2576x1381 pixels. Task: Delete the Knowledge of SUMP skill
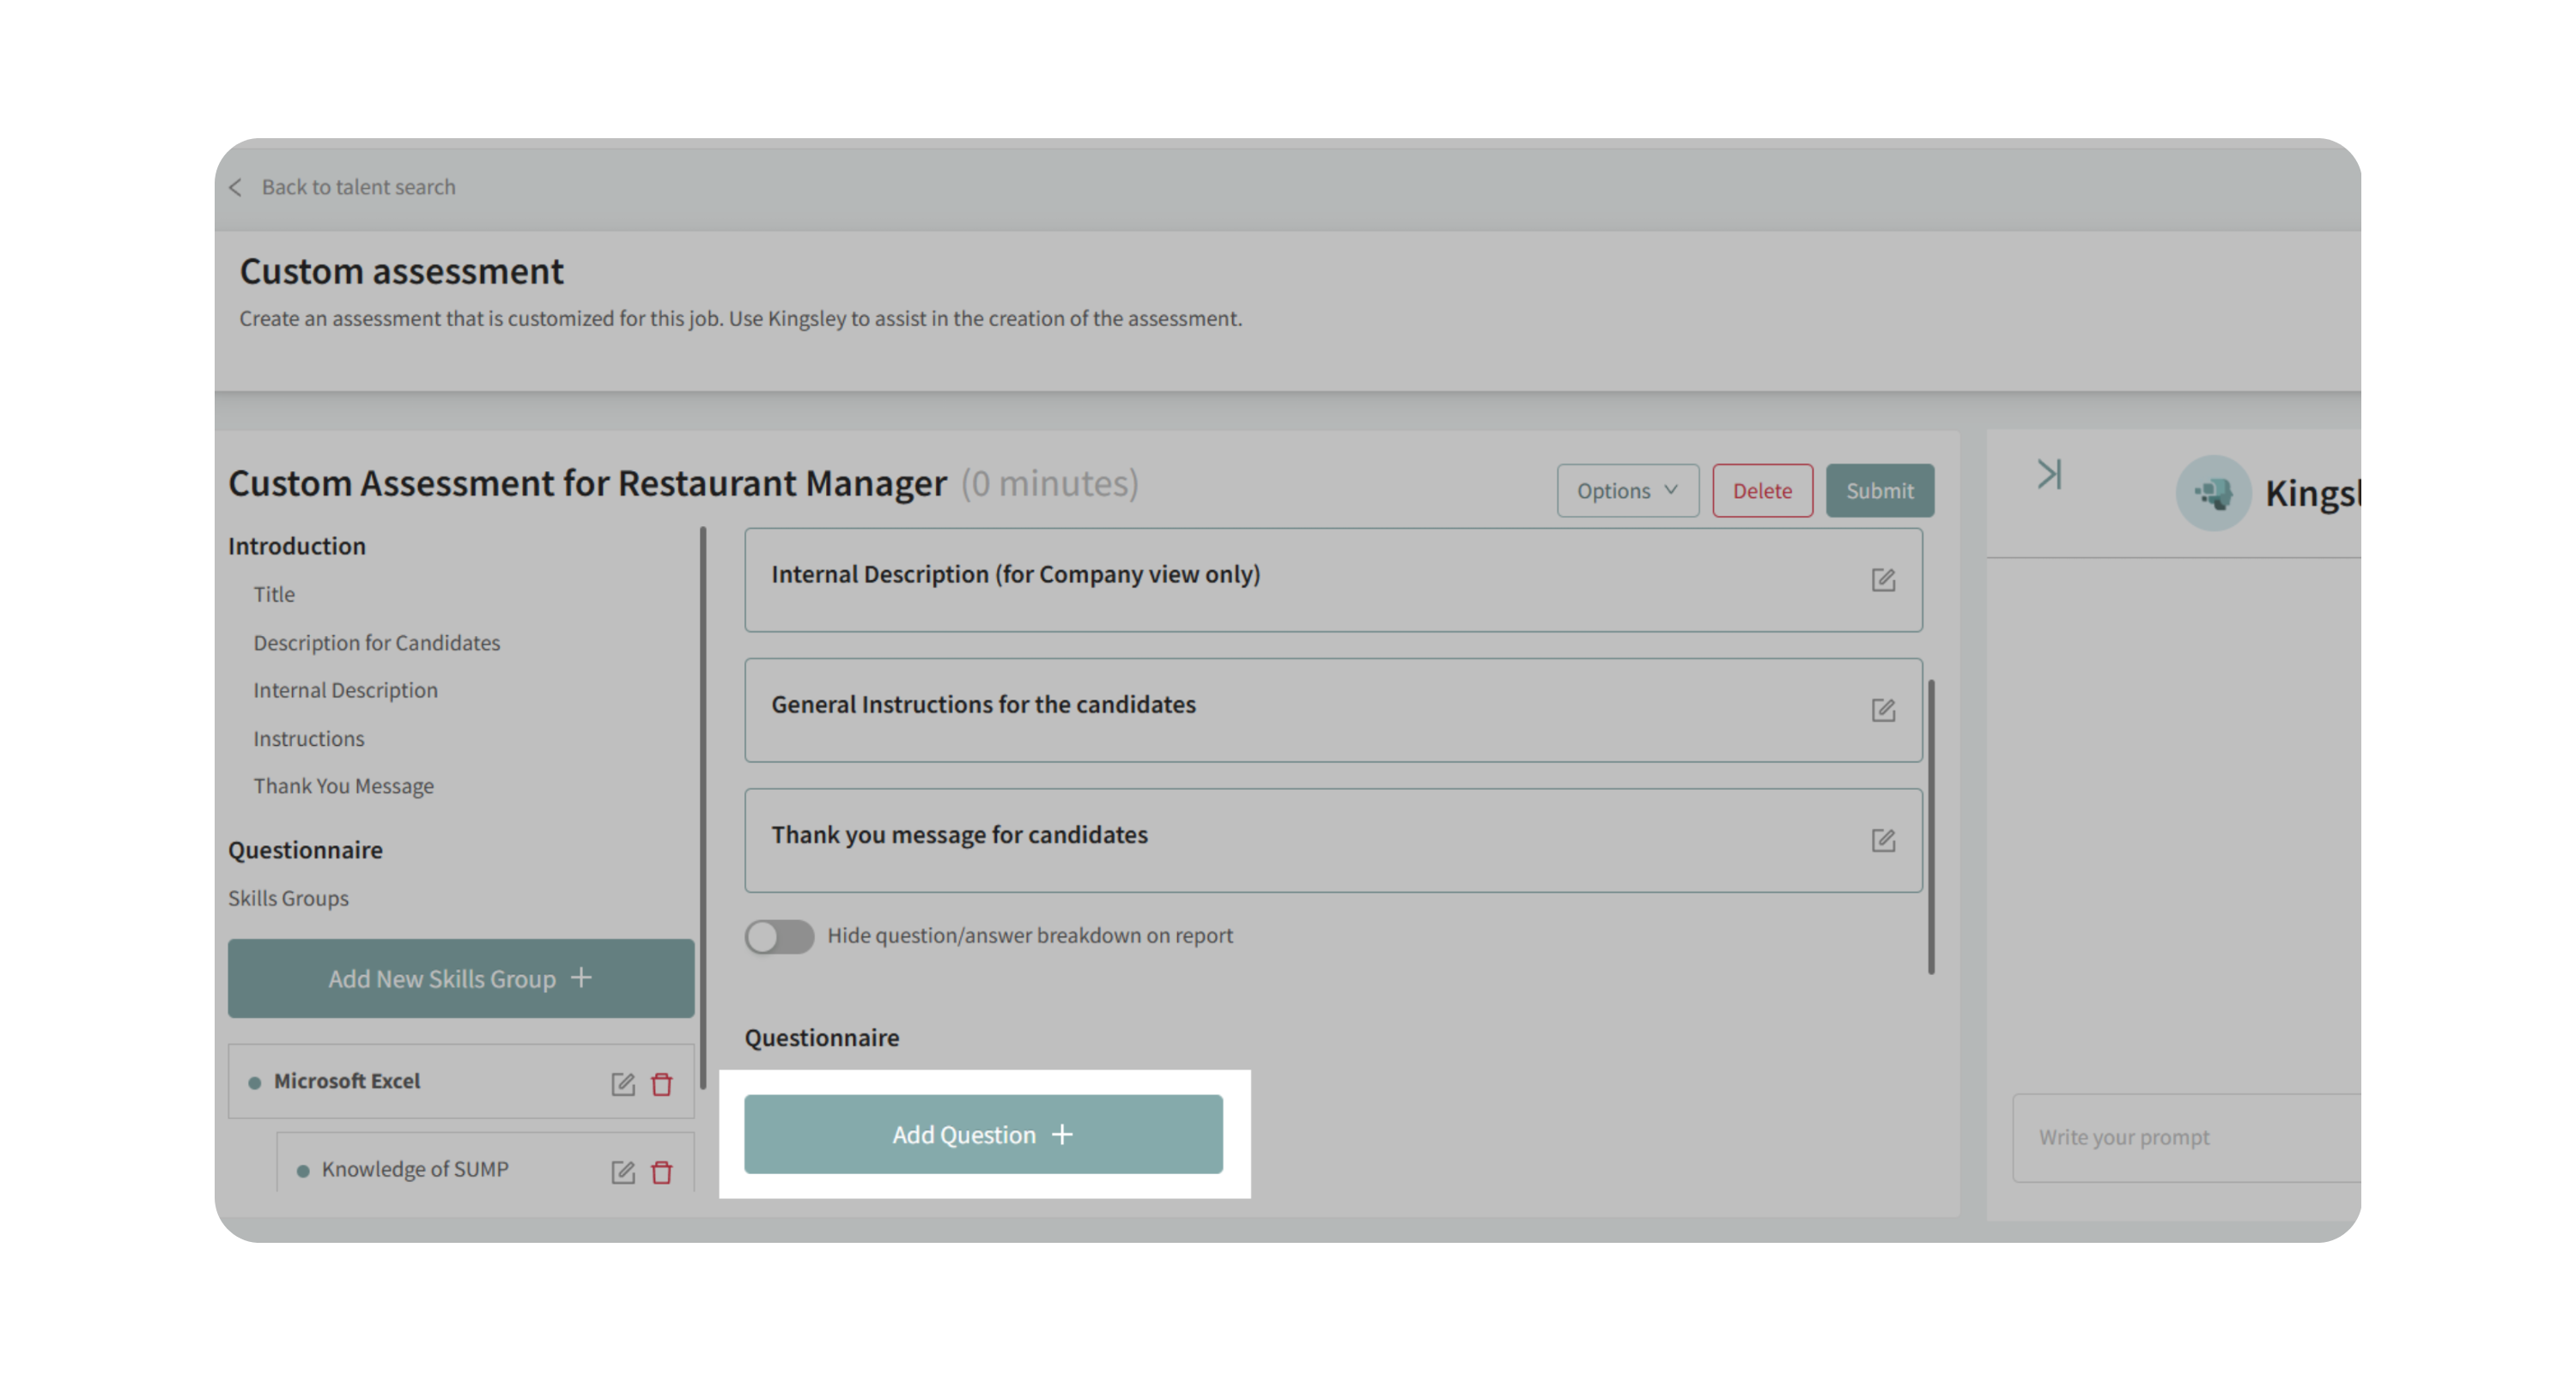pos(662,1172)
